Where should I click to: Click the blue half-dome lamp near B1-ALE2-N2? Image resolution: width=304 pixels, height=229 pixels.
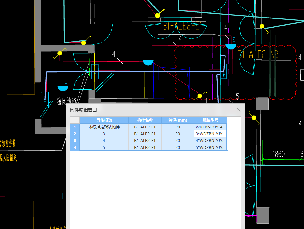(231, 46)
